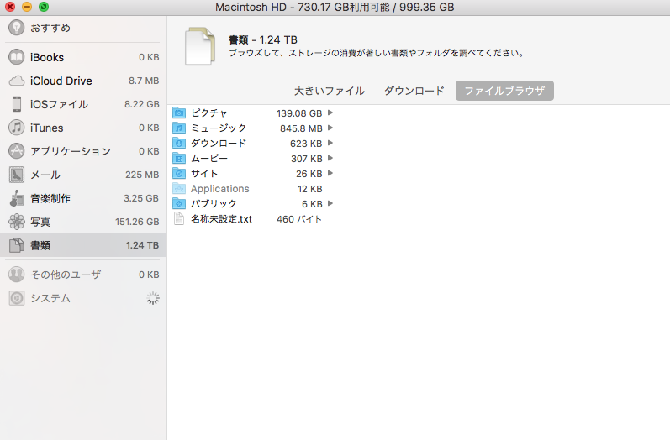Click the ピクチャ folder icon
Viewport: 670px width, 440px height.
[x=179, y=113]
